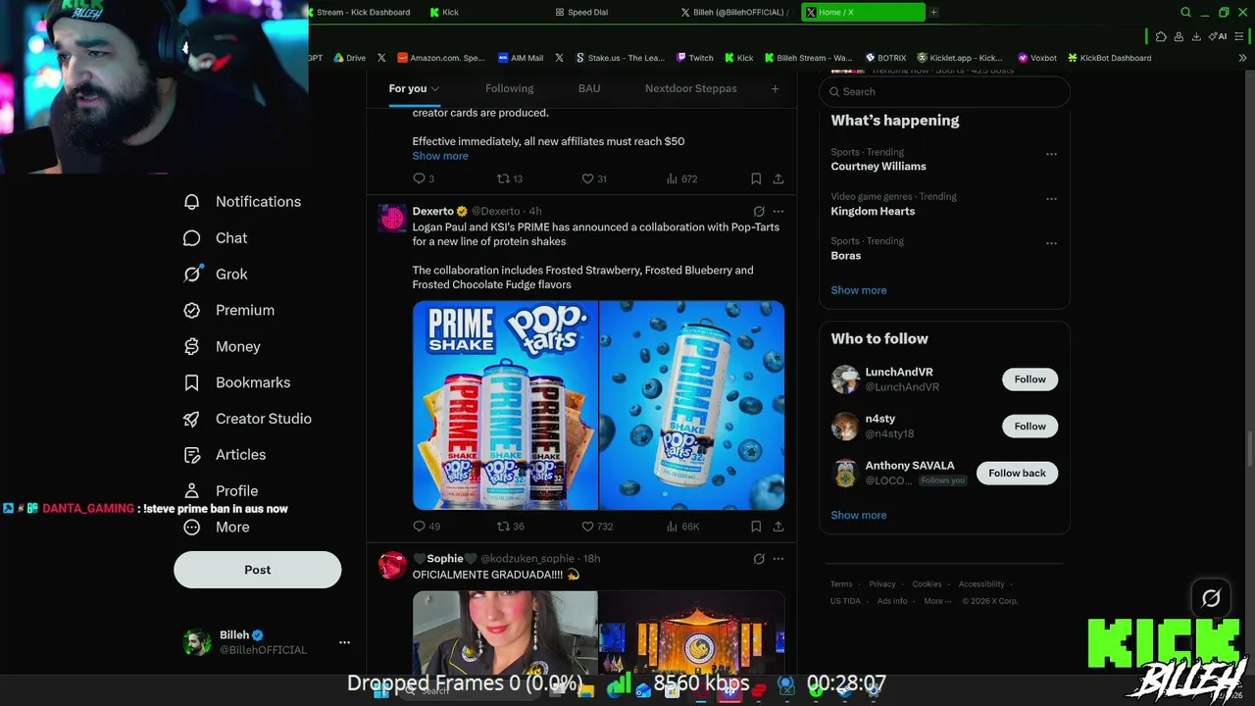Open browser search icon in title bar
The height and width of the screenshot is (706, 1255).
pyautogui.click(x=1185, y=12)
